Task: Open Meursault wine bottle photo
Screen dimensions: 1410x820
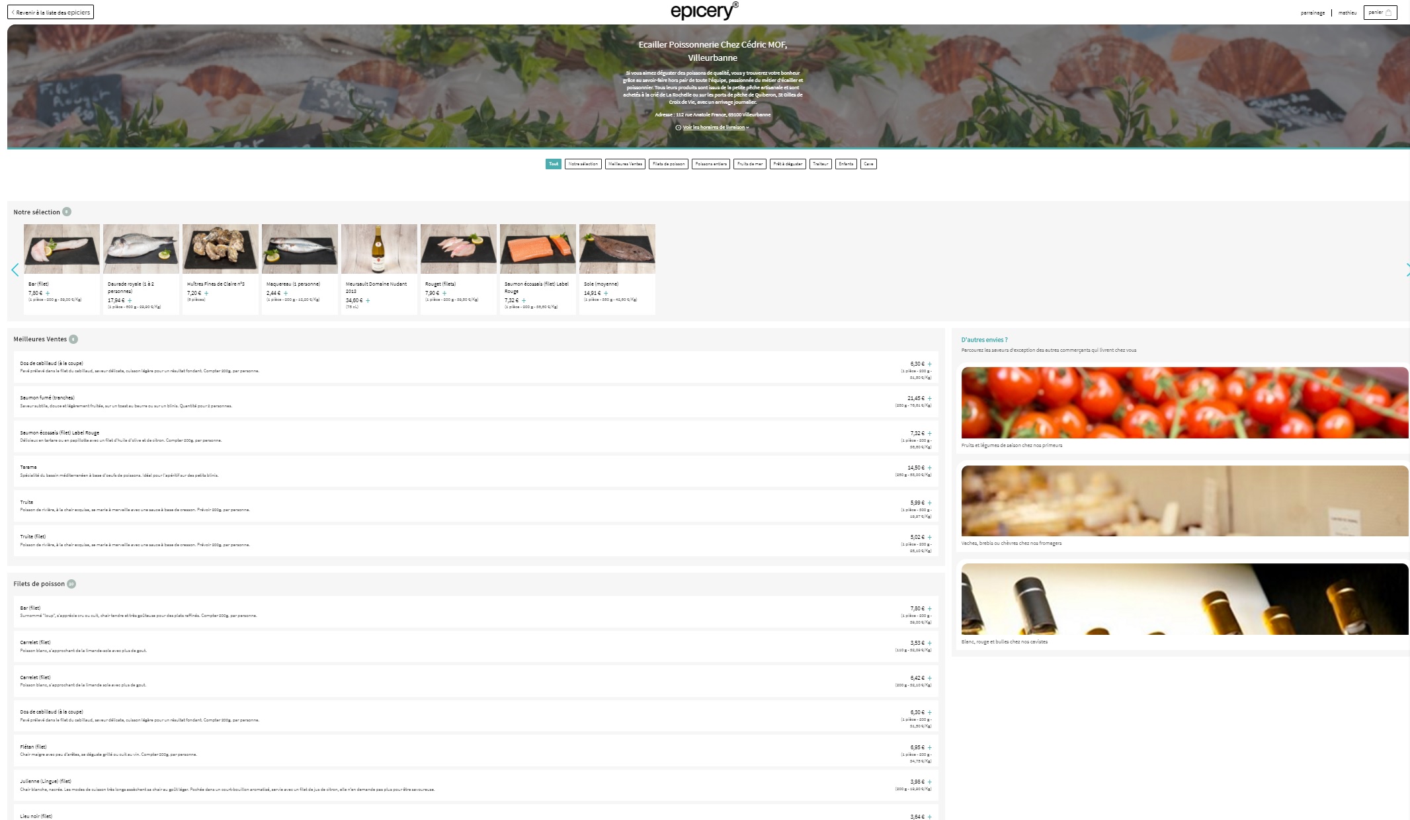Action: [379, 249]
